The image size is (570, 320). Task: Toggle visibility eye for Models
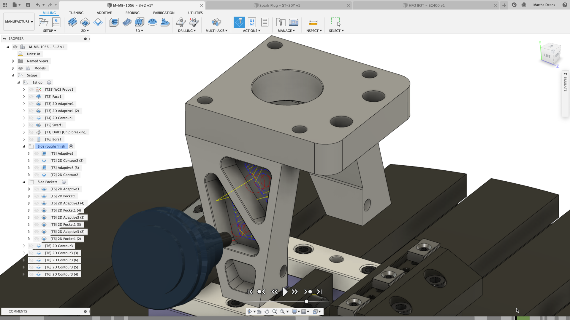pyautogui.click(x=20, y=68)
